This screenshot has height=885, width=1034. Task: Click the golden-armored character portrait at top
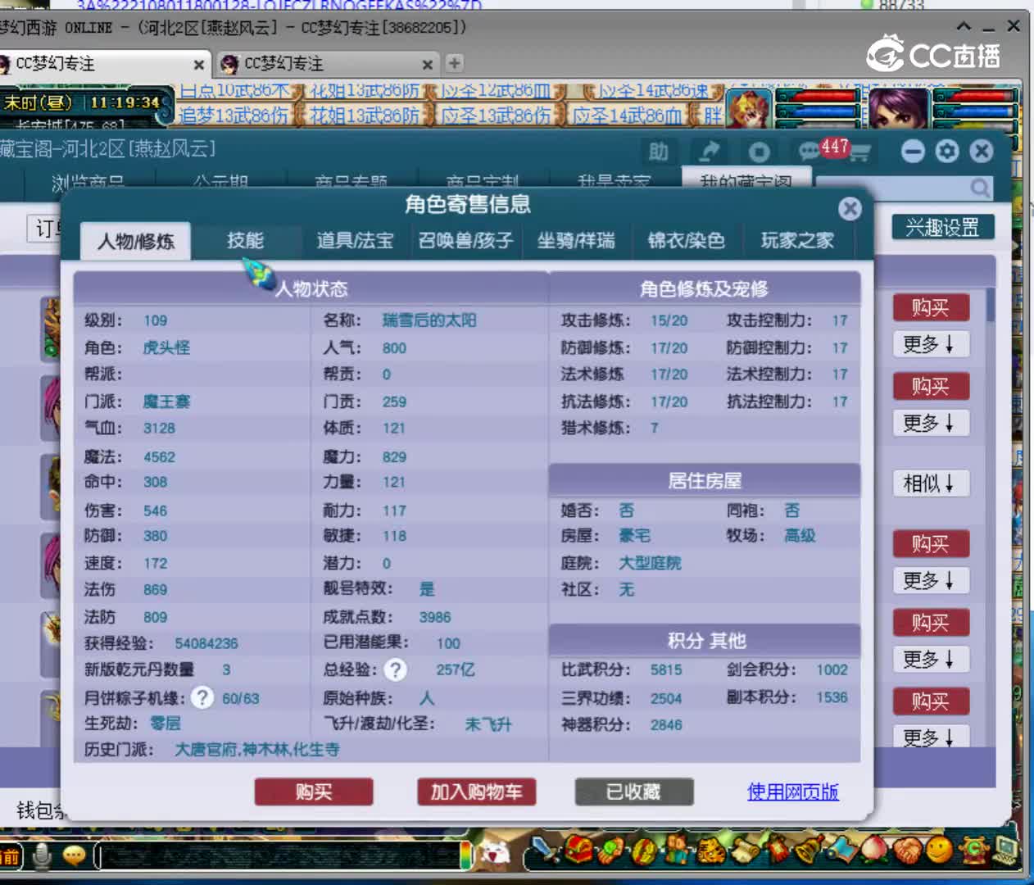click(x=750, y=109)
